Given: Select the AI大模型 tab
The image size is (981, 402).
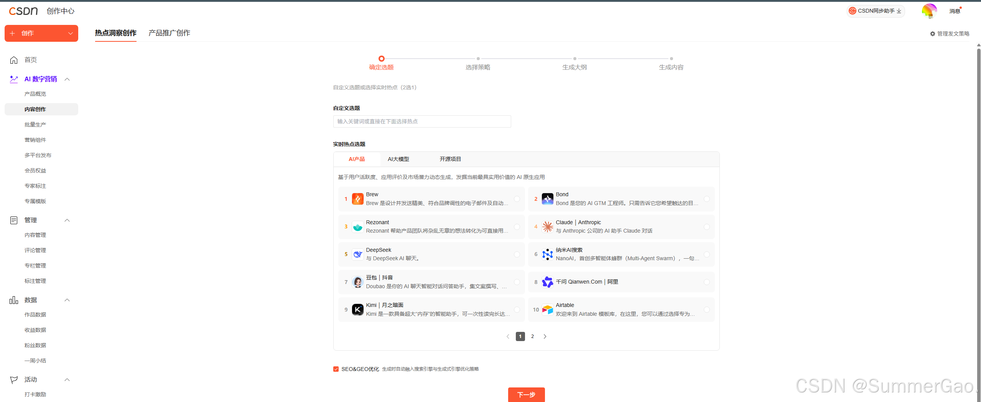Looking at the screenshot, I should 398,159.
